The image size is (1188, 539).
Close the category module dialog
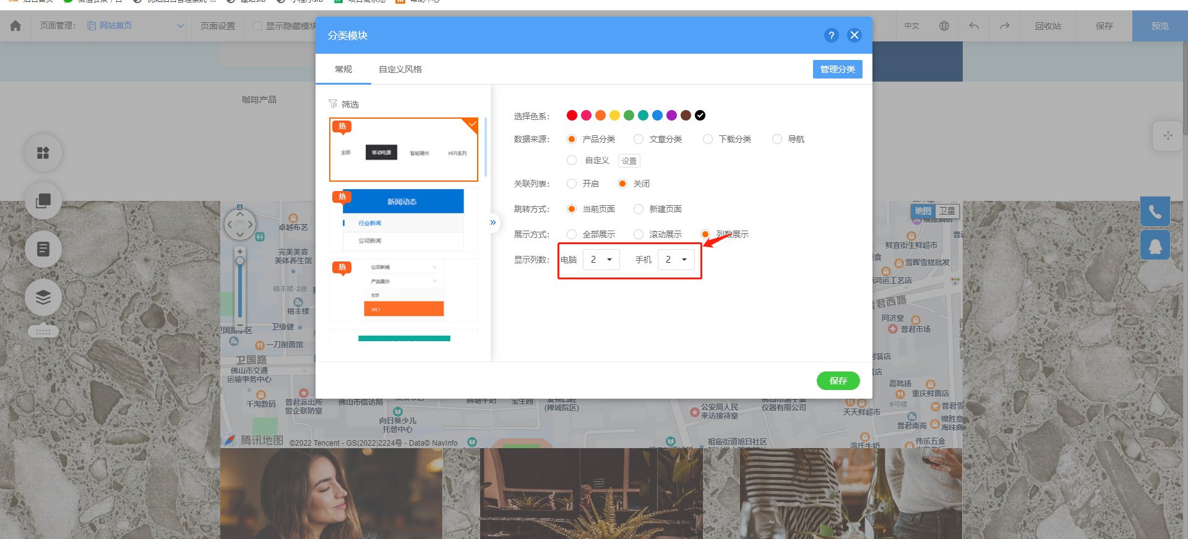pos(854,35)
